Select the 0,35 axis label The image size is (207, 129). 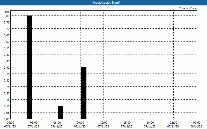[7, 74]
